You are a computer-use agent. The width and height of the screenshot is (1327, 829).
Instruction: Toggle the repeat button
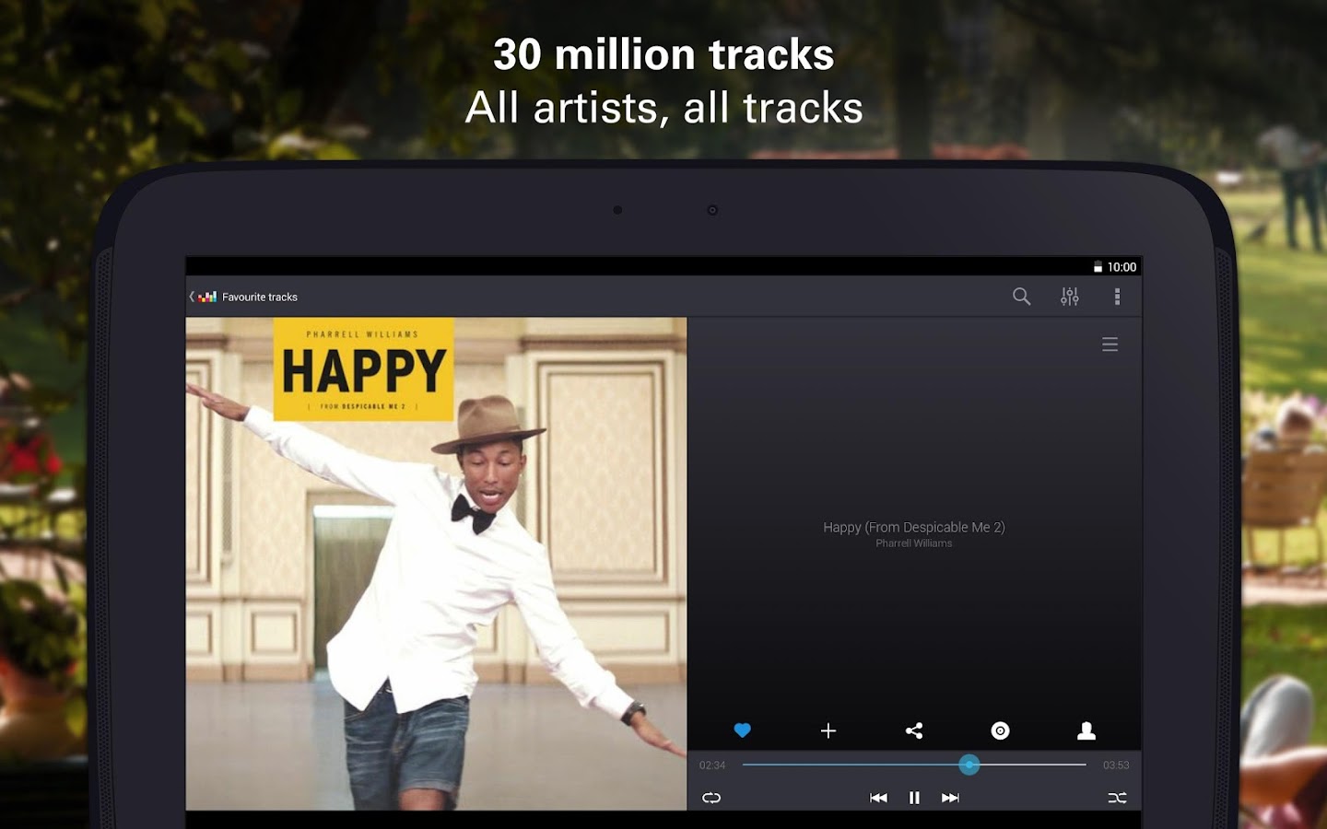coord(711,798)
